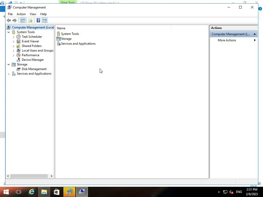
Task: Collapse Computer Management actions section
Action: pyautogui.click(x=255, y=34)
